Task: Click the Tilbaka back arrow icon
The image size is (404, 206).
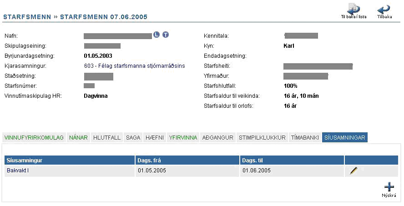Action: point(384,10)
